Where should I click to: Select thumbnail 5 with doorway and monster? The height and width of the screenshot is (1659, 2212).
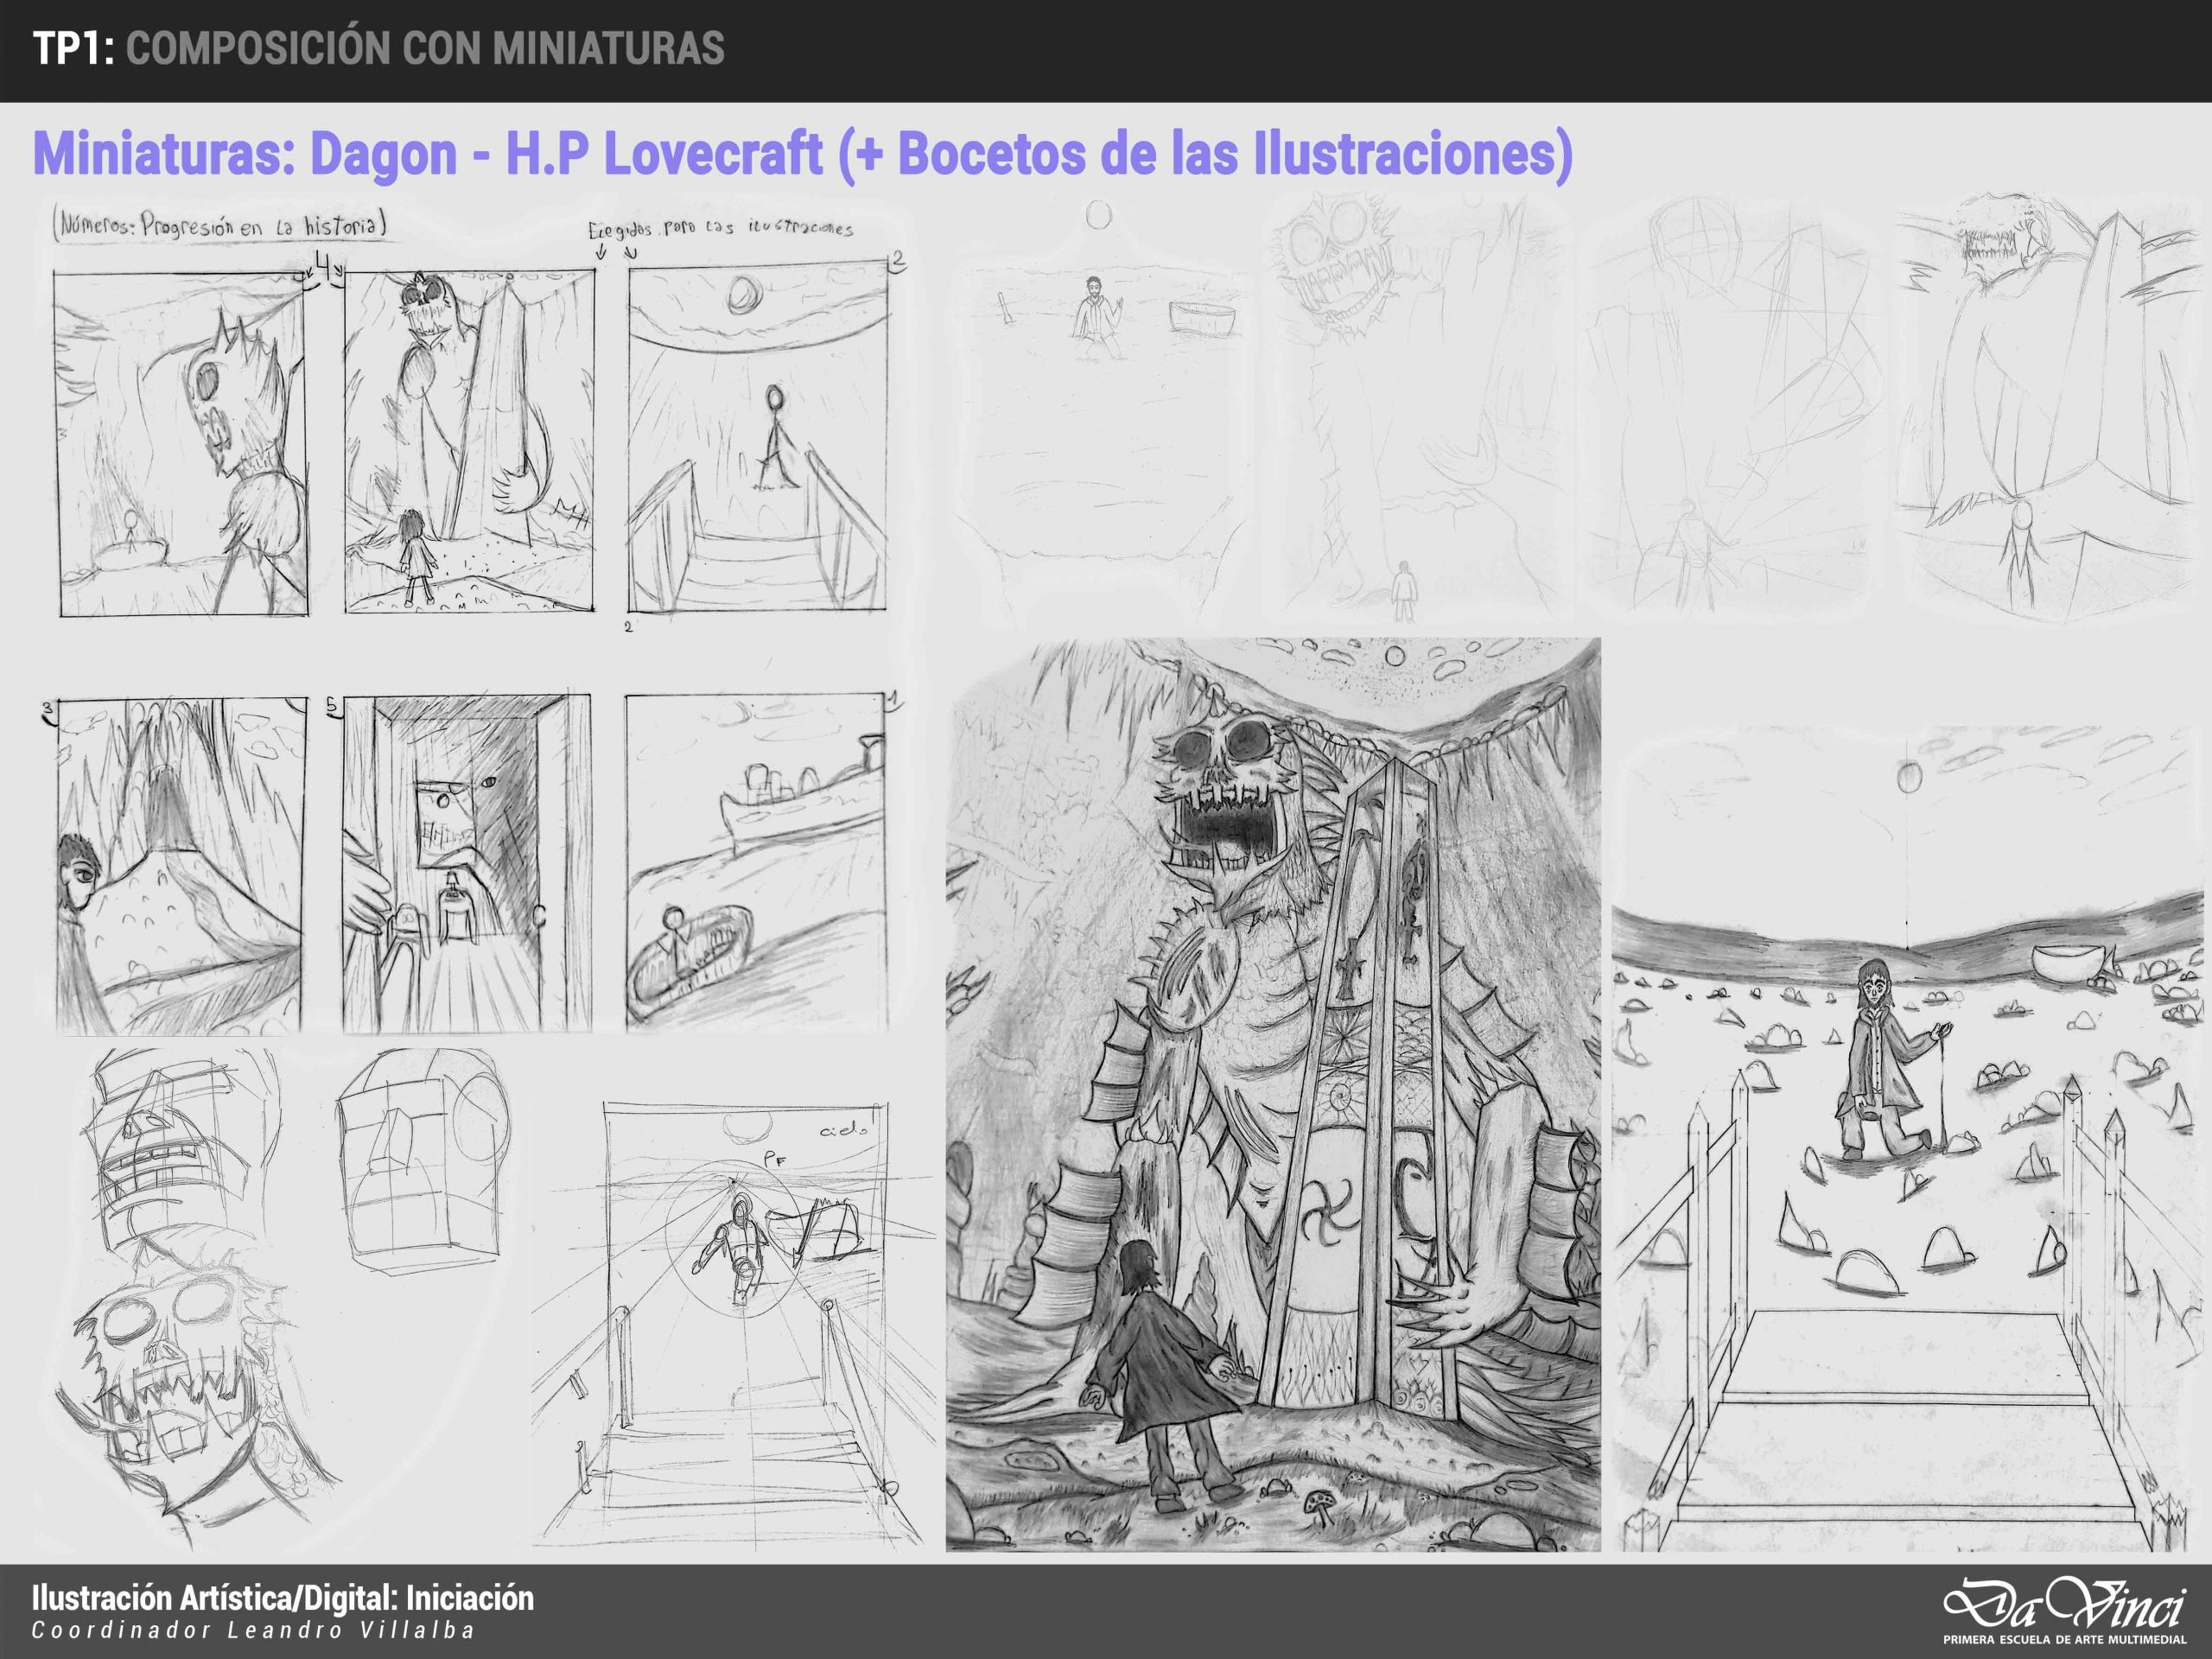466,864
